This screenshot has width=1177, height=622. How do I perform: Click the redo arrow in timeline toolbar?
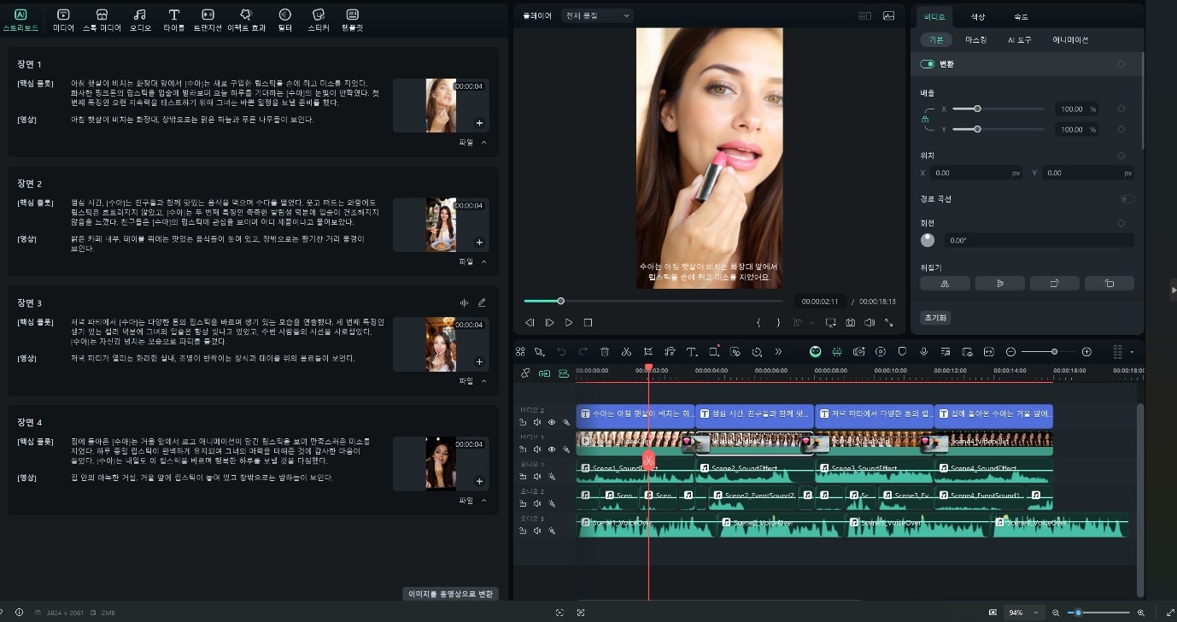tap(583, 351)
